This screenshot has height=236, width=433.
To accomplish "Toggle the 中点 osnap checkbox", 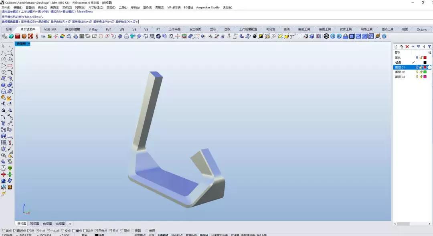I will (x=37, y=231).
